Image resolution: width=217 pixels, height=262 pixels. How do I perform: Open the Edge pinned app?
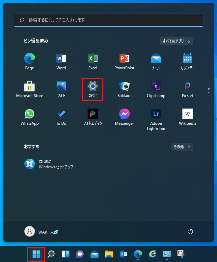click(x=30, y=61)
